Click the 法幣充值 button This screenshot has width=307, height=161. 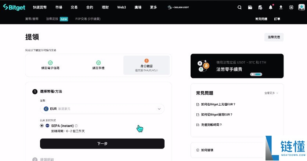pos(274,37)
